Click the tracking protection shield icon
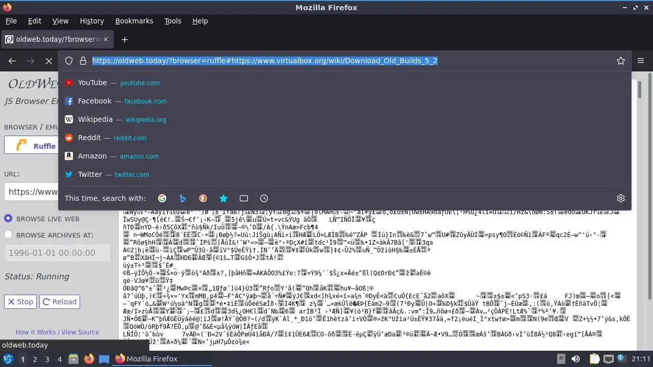Screen dimensions: 653x367 [x=69, y=61]
